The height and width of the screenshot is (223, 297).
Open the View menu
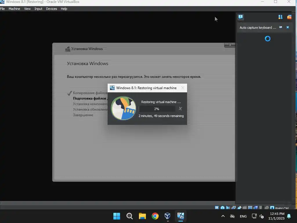[x=27, y=9]
